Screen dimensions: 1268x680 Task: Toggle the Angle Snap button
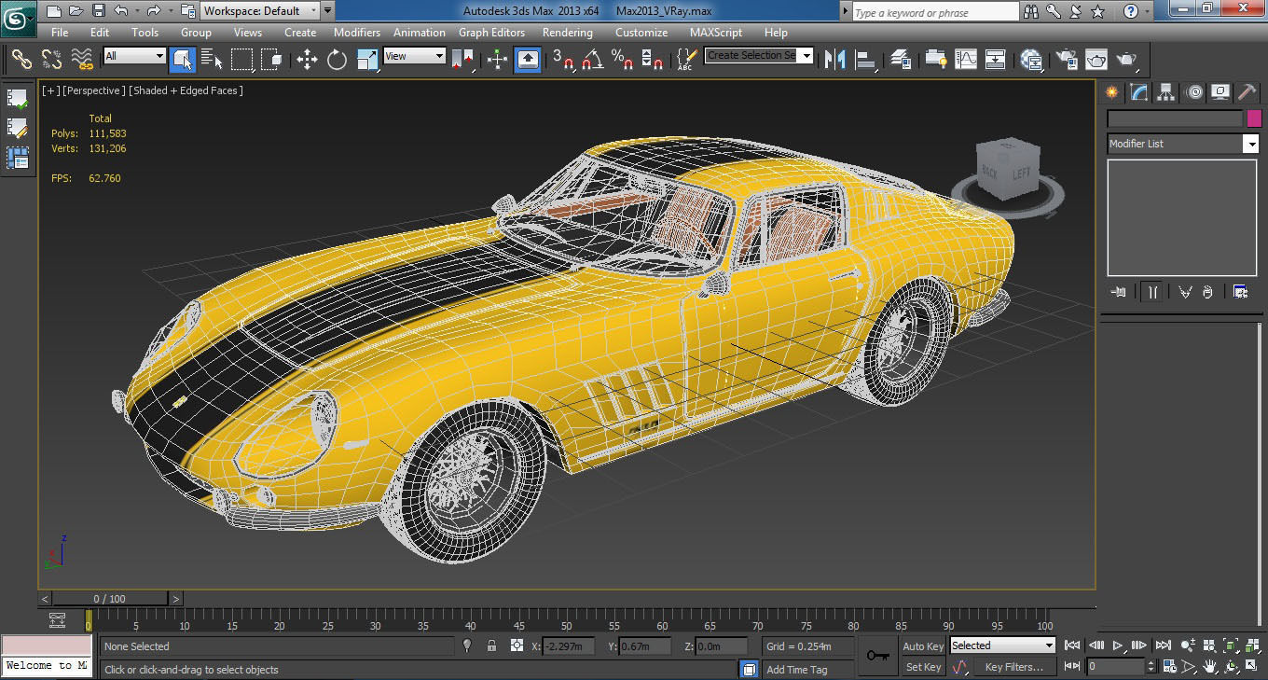[591, 60]
